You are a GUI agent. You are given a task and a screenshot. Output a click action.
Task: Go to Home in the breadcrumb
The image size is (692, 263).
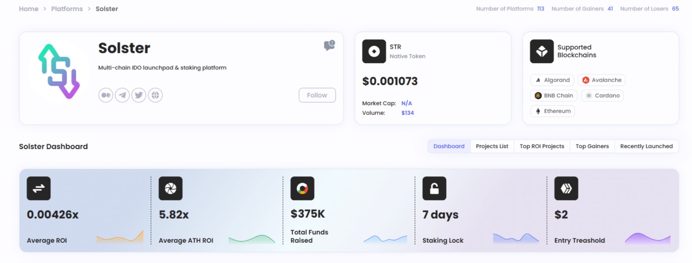point(29,9)
